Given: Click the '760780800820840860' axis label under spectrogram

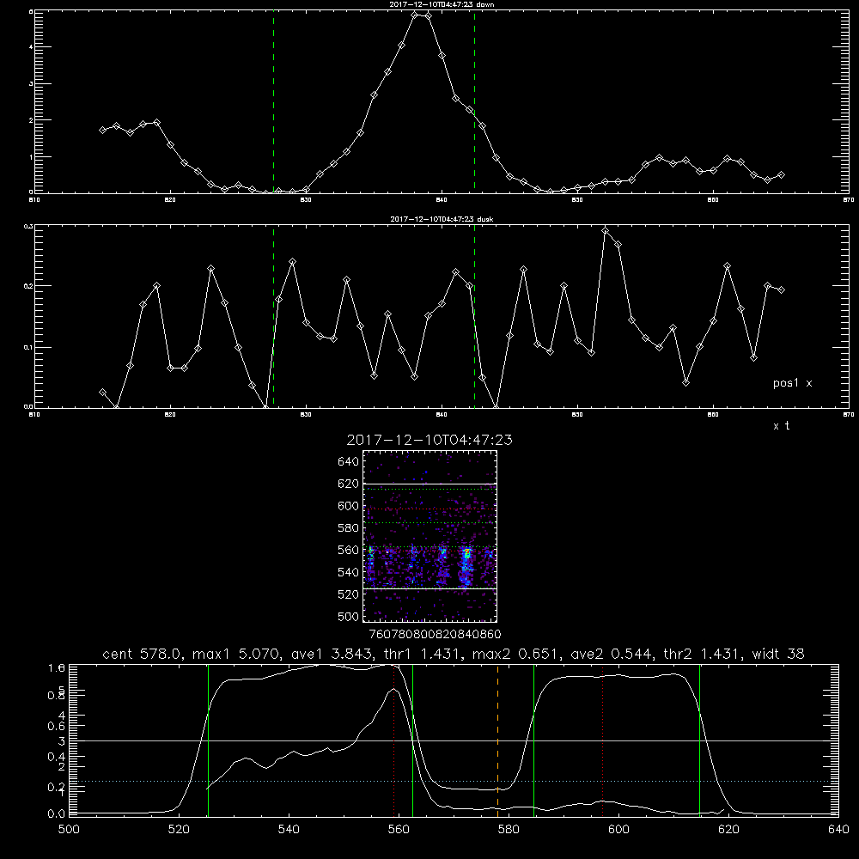Looking at the screenshot, I should pos(435,635).
